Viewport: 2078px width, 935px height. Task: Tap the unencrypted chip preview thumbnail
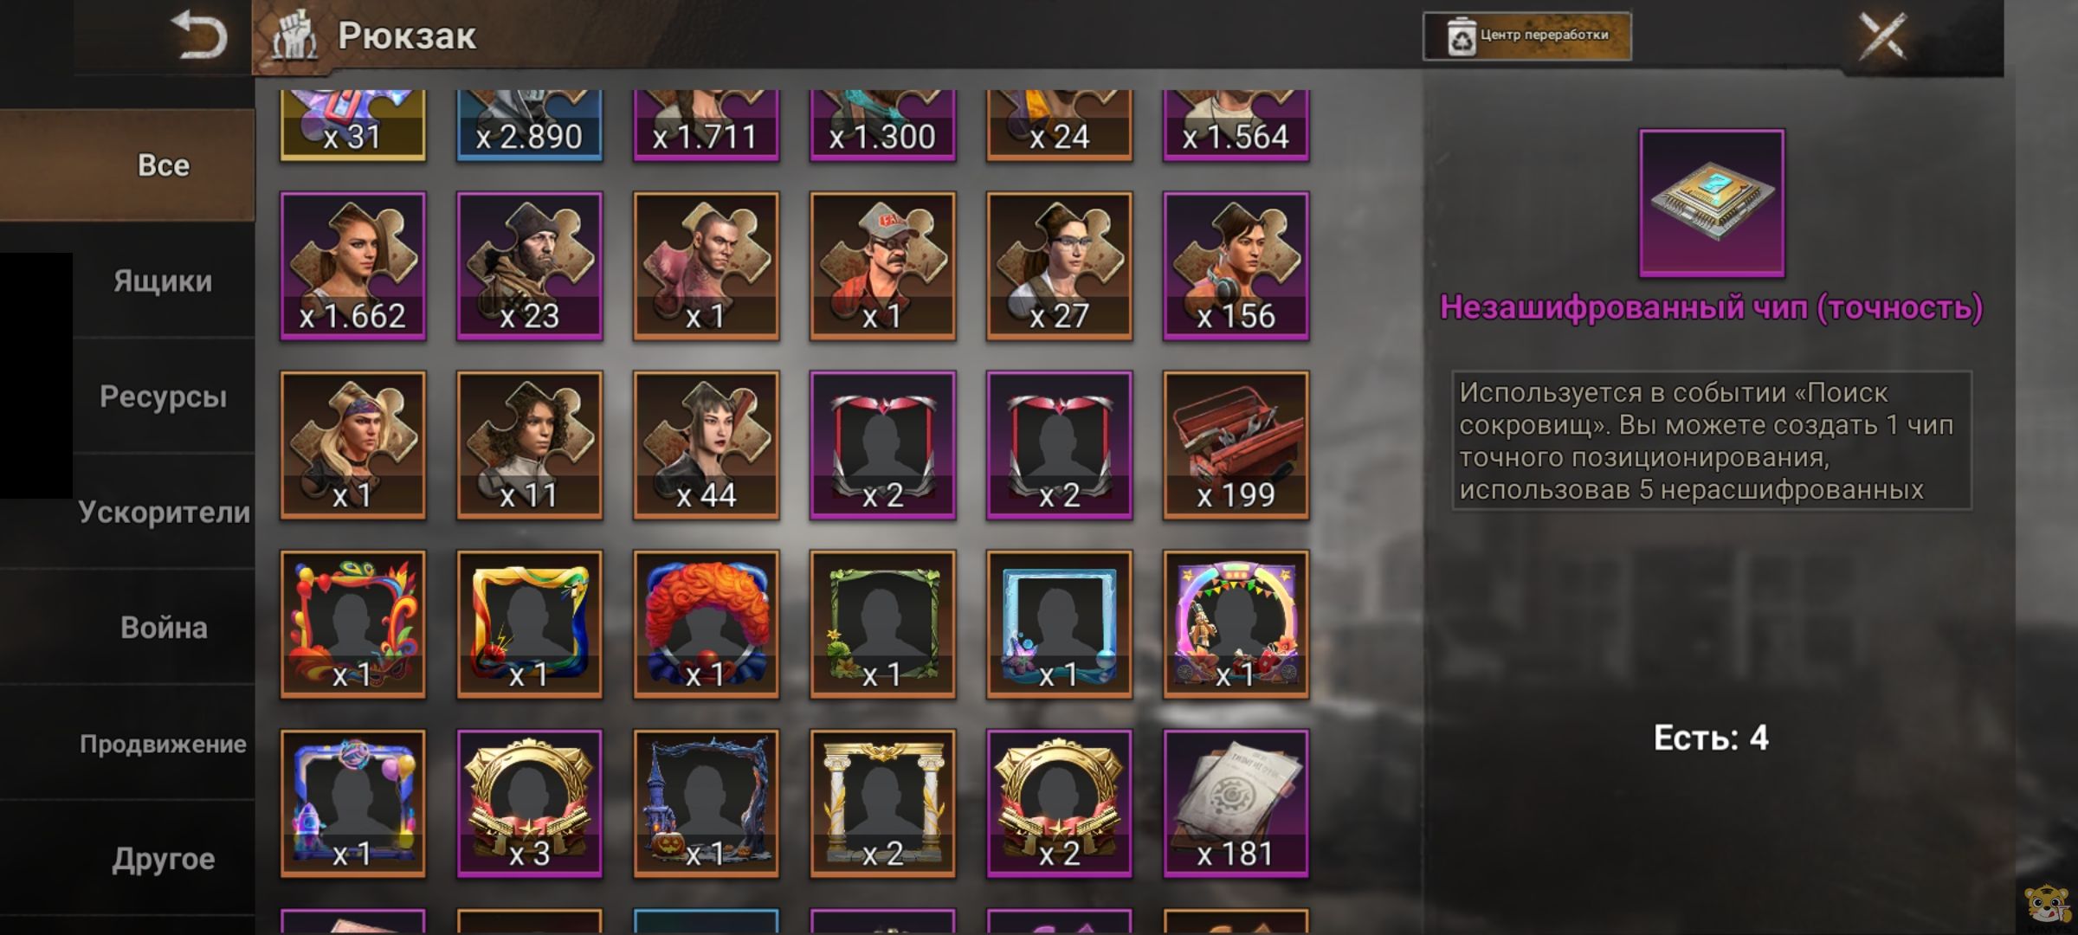click(1712, 203)
